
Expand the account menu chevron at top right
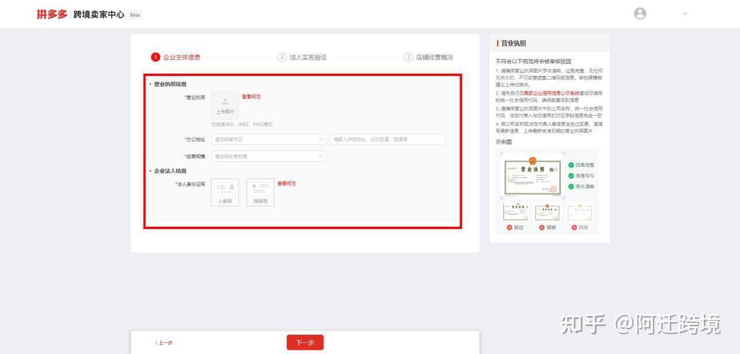coord(685,13)
